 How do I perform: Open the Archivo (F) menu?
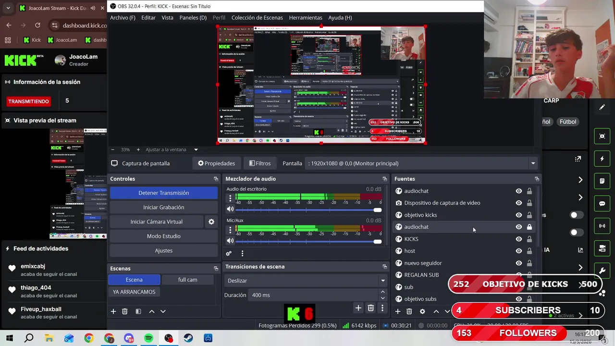tap(123, 17)
